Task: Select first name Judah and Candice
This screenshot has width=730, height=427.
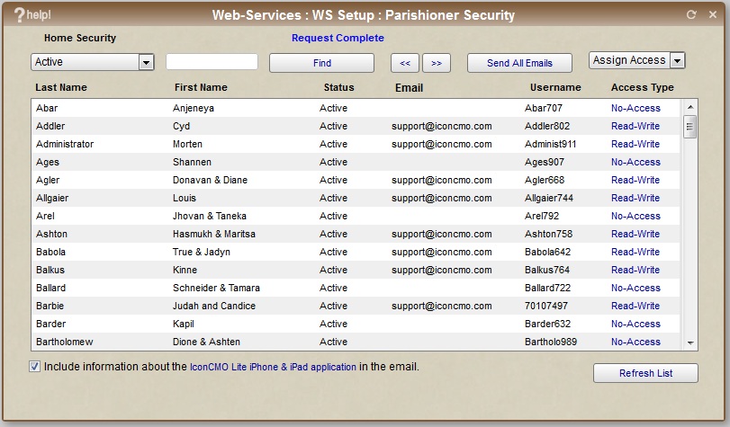Action: coord(214,306)
